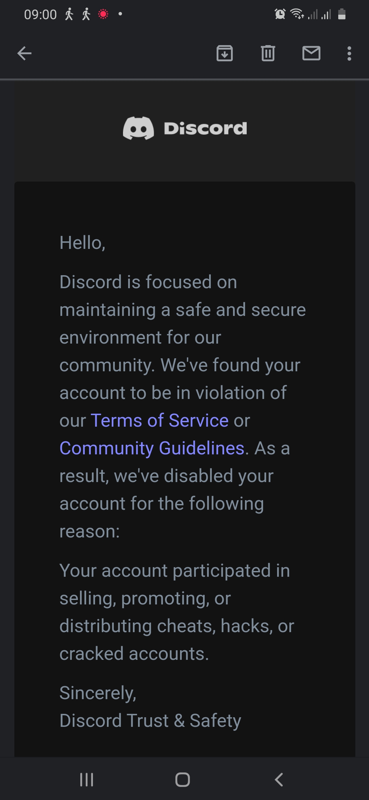The width and height of the screenshot is (369, 800).
Task: Tap the Discord wordmark text
Action: pyautogui.click(x=205, y=128)
